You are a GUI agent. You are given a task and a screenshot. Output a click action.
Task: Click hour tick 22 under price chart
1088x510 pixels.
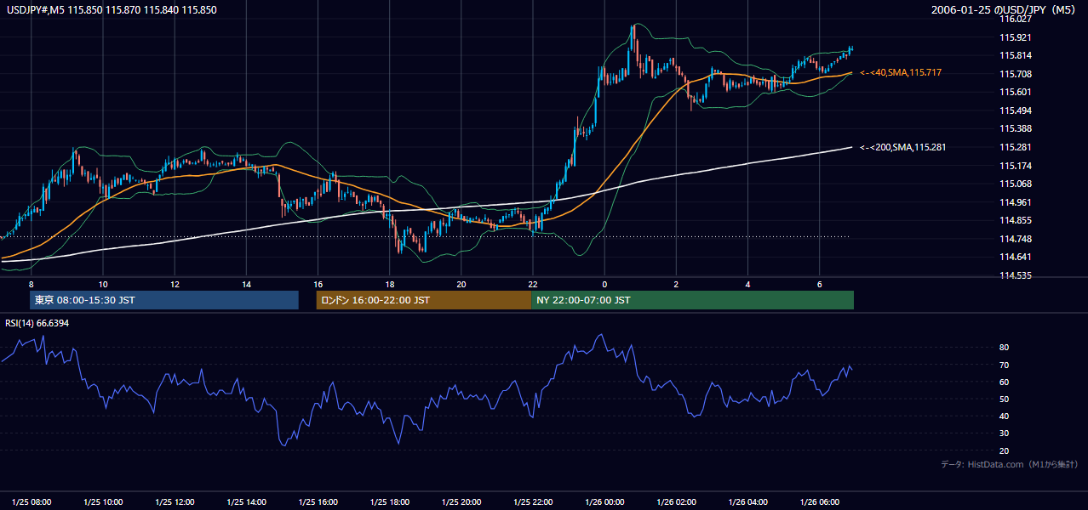(533, 284)
